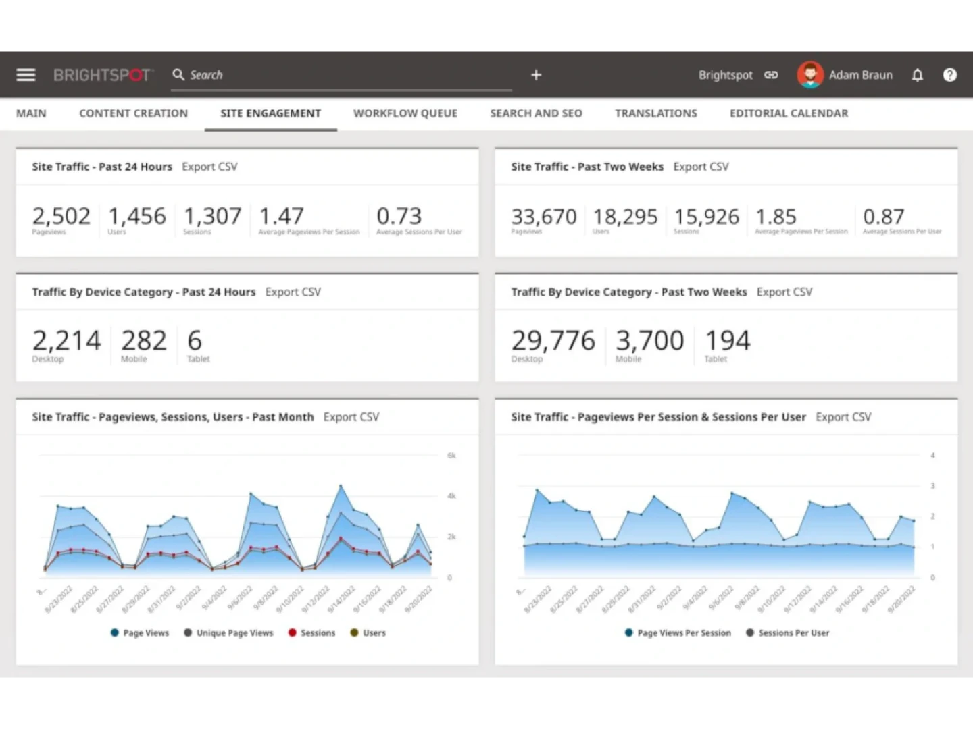The image size is (973, 729).
Task: Click the Brightspot logo
Action: (x=103, y=75)
